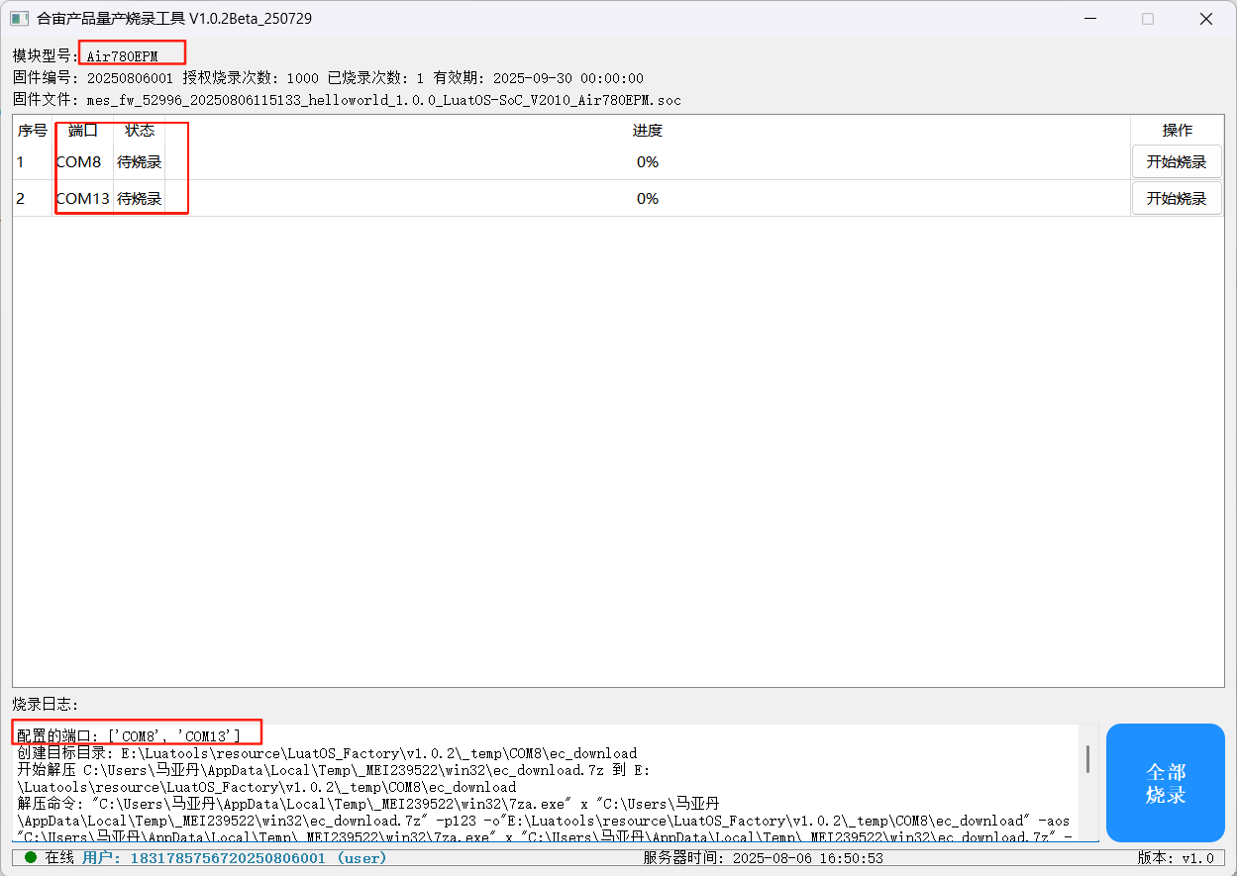
Task: Minimize the burning tool window
Action: click(x=1088, y=19)
